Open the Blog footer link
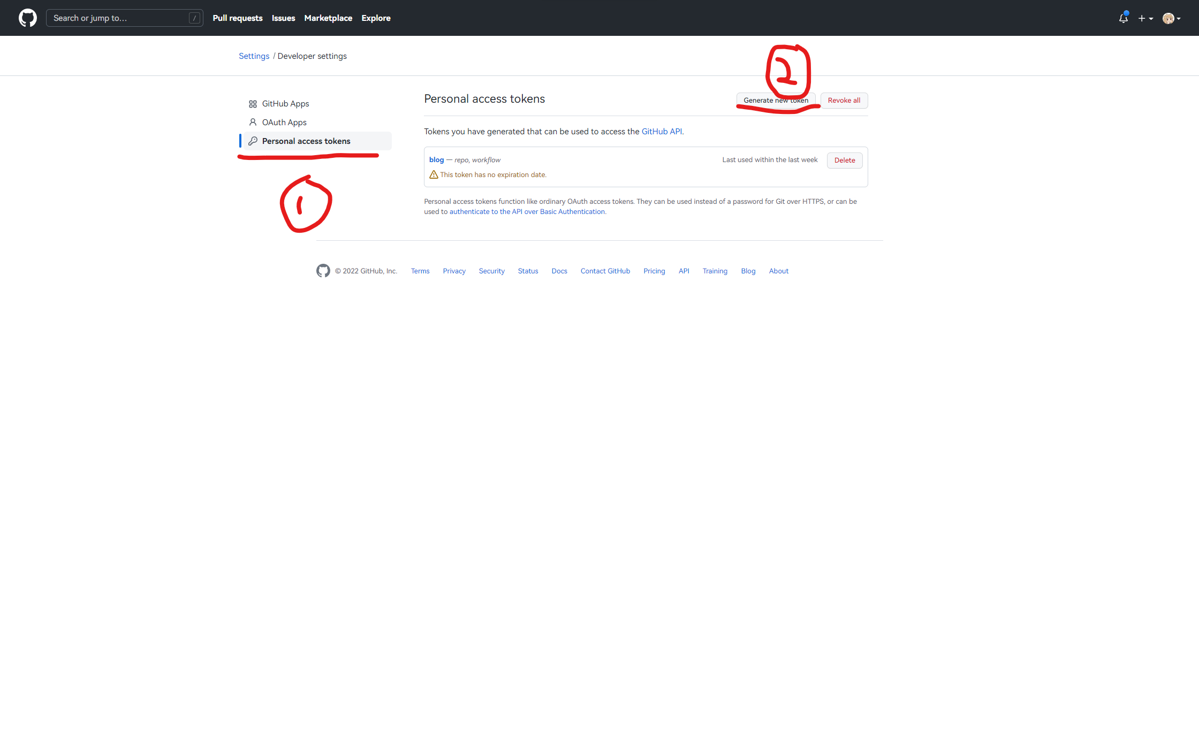1199x749 pixels. coord(748,271)
